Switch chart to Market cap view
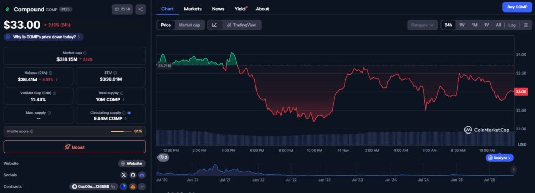 [189, 25]
